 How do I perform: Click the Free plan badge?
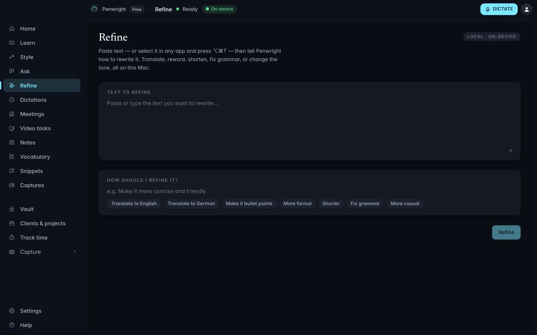(137, 9)
